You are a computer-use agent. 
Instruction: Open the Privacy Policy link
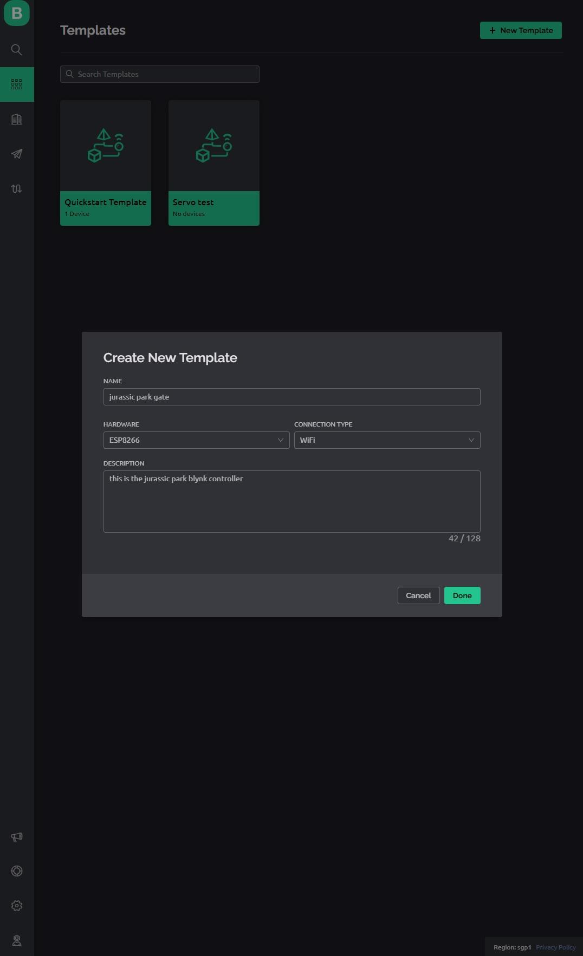555,947
